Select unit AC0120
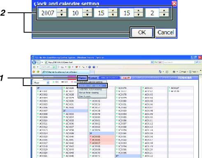 (x=149, y=149)
